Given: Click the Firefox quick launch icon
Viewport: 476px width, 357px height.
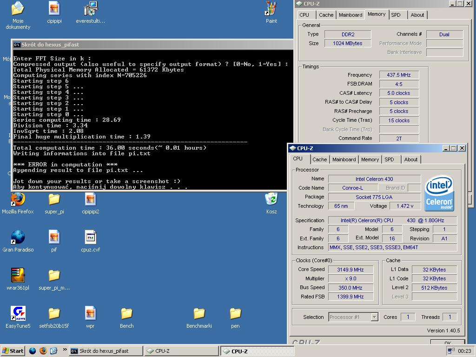Looking at the screenshot, I should coord(43,351).
